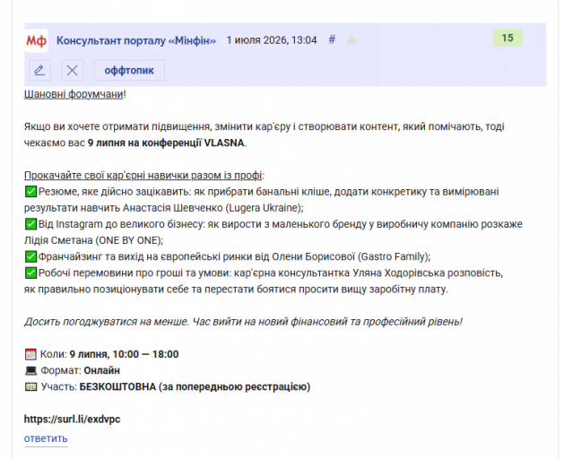Viewport: 564px width, 459px height.
Task: Click the green checkmark emoji before Від Instagram
Action: point(30,224)
